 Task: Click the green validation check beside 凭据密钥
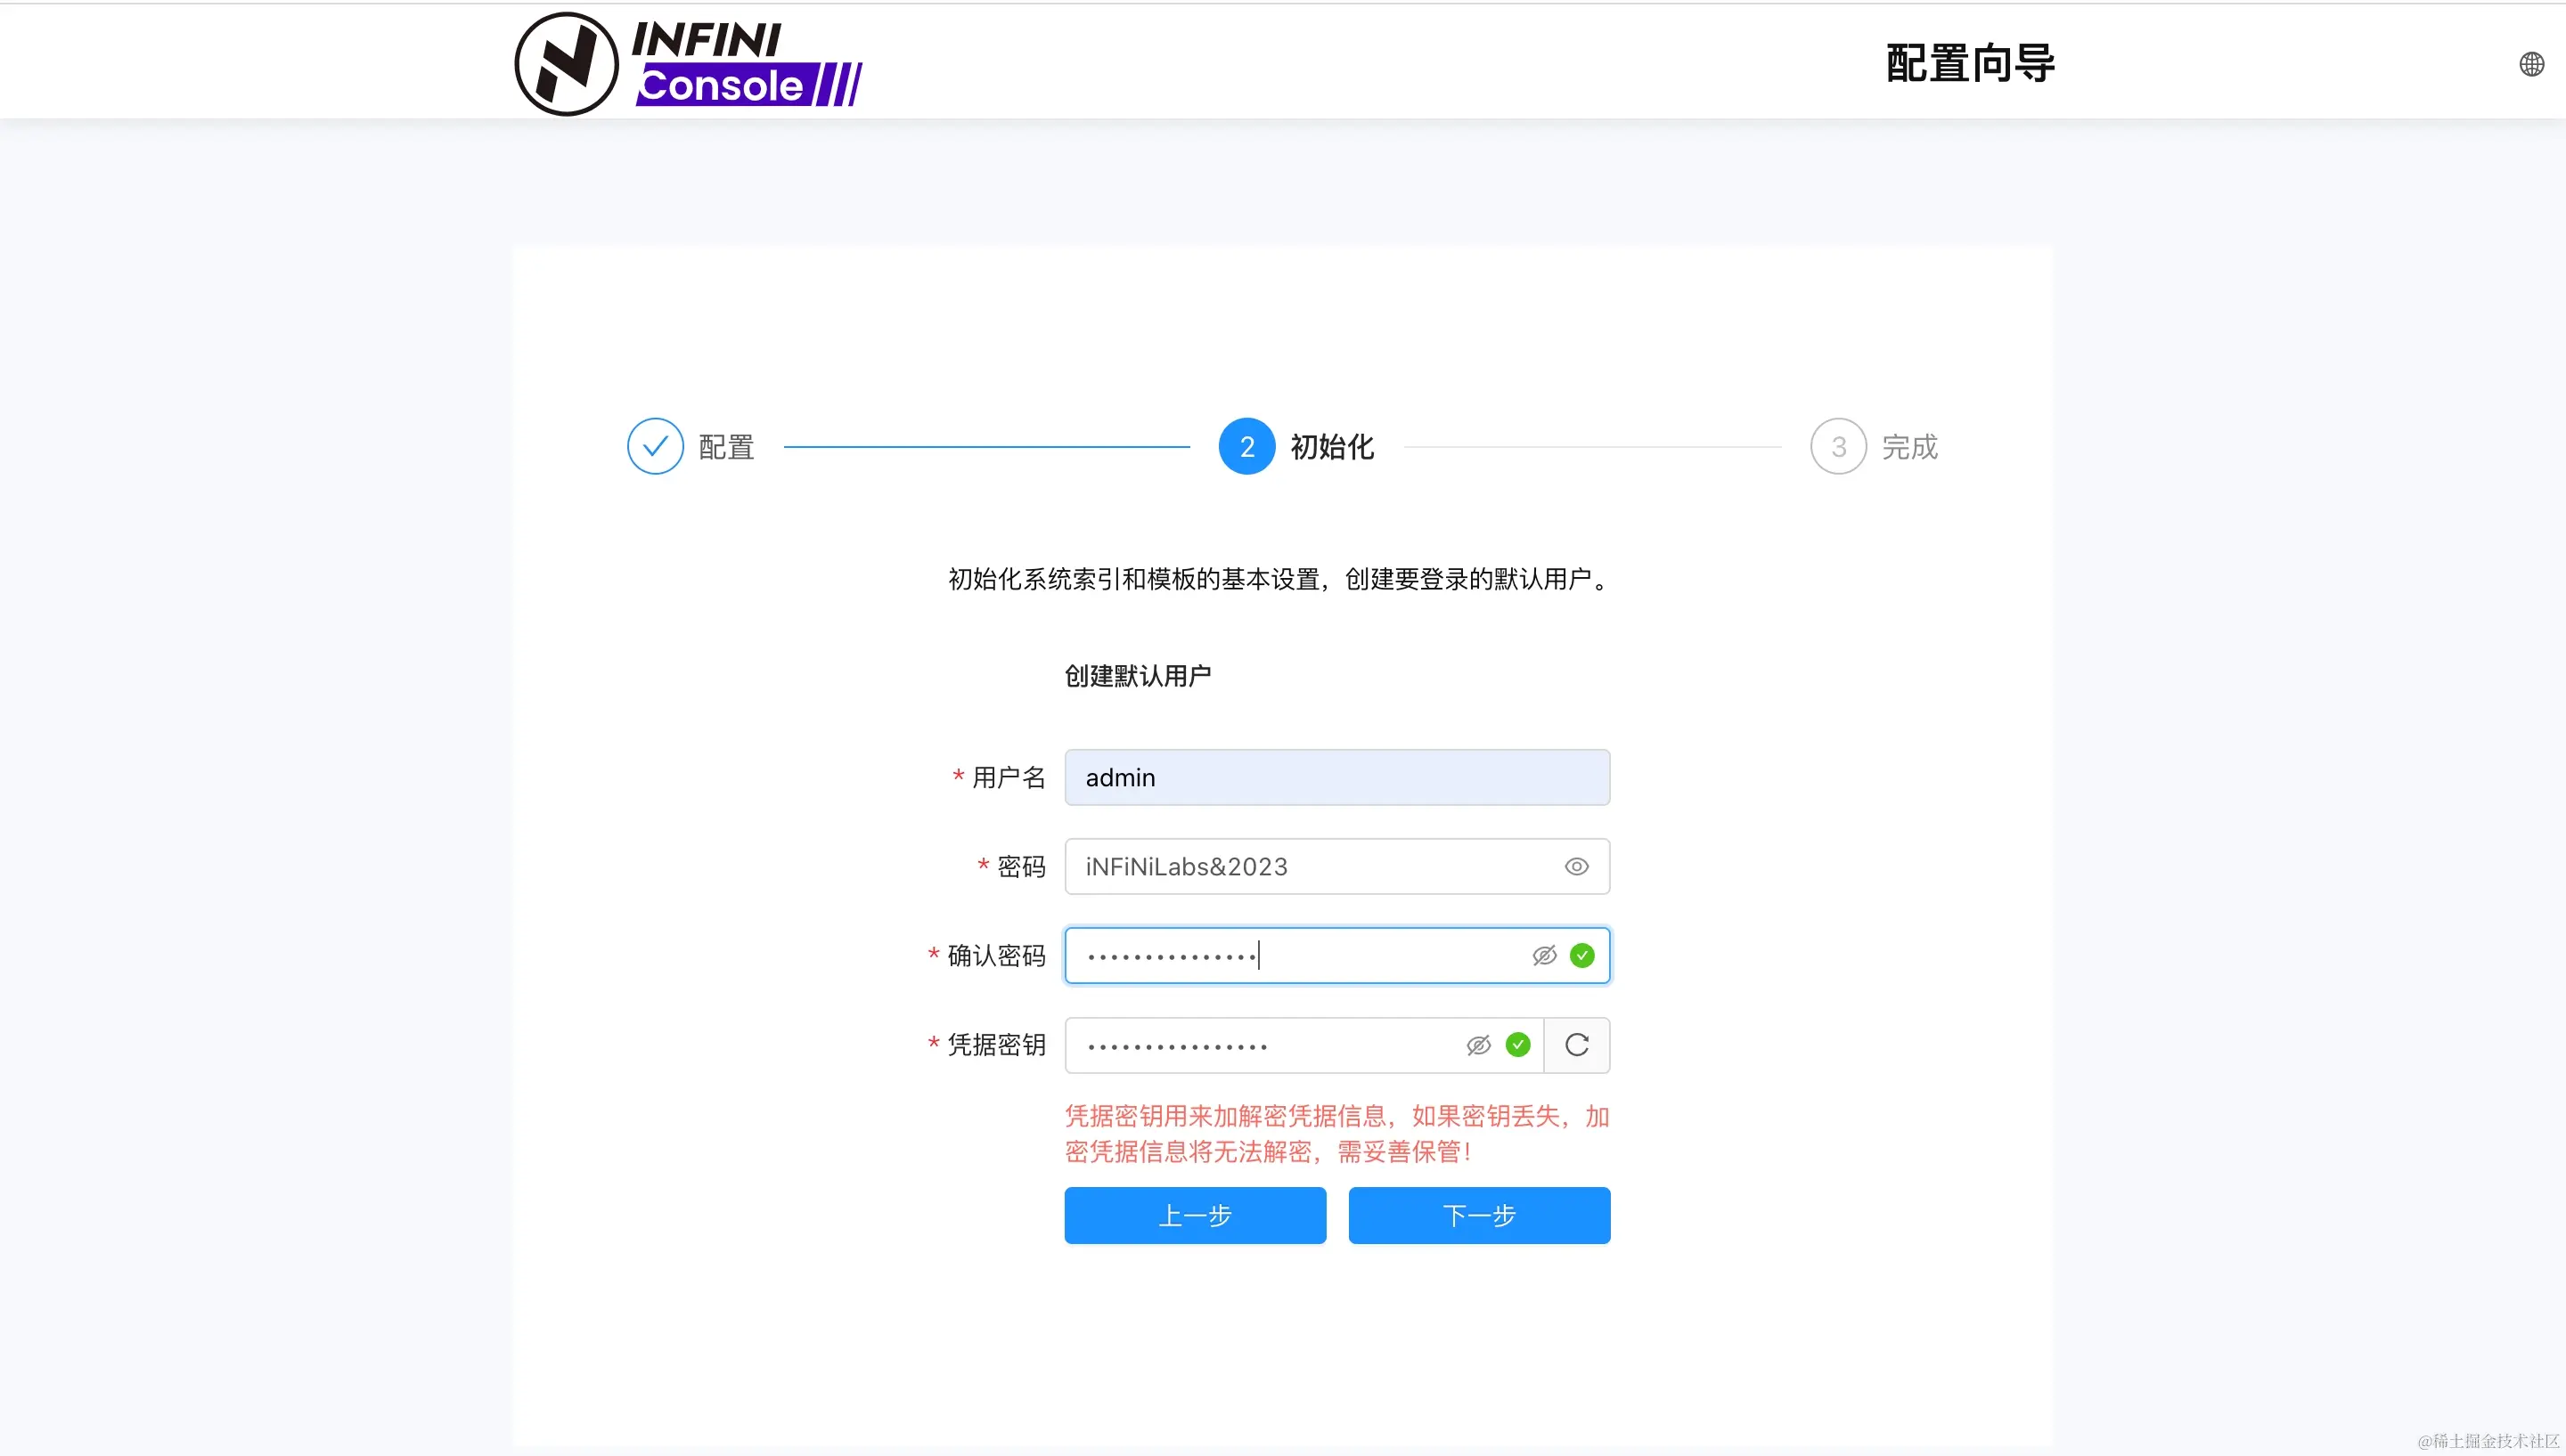(1517, 1045)
